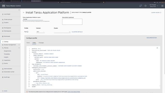Collapse the Policies section chevron
Screen dimensions: 165x93
[19, 48]
